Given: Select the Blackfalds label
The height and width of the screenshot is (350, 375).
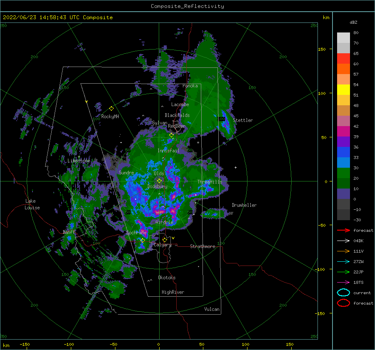Looking at the screenshot, I should 177,115.
